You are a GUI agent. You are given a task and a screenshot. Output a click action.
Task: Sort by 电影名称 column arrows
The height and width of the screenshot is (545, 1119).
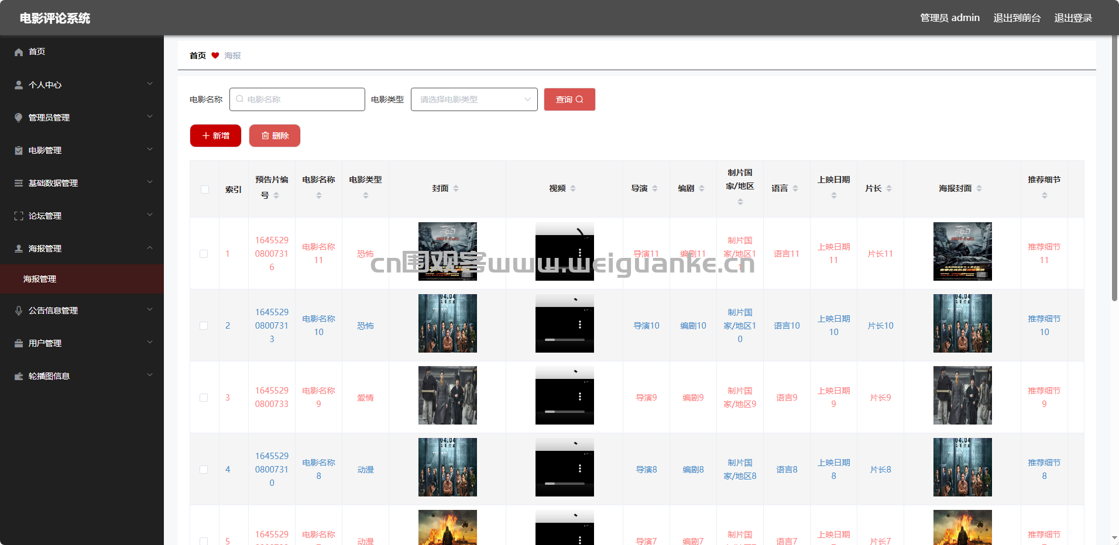(319, 195)
